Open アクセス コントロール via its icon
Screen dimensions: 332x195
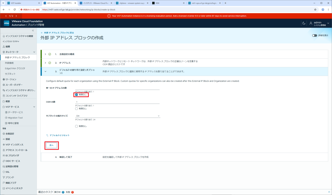(x=4, y=150)
